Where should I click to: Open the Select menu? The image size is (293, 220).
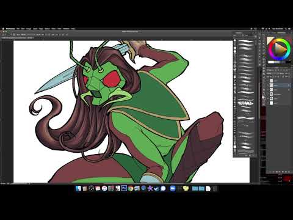[47, 29]
